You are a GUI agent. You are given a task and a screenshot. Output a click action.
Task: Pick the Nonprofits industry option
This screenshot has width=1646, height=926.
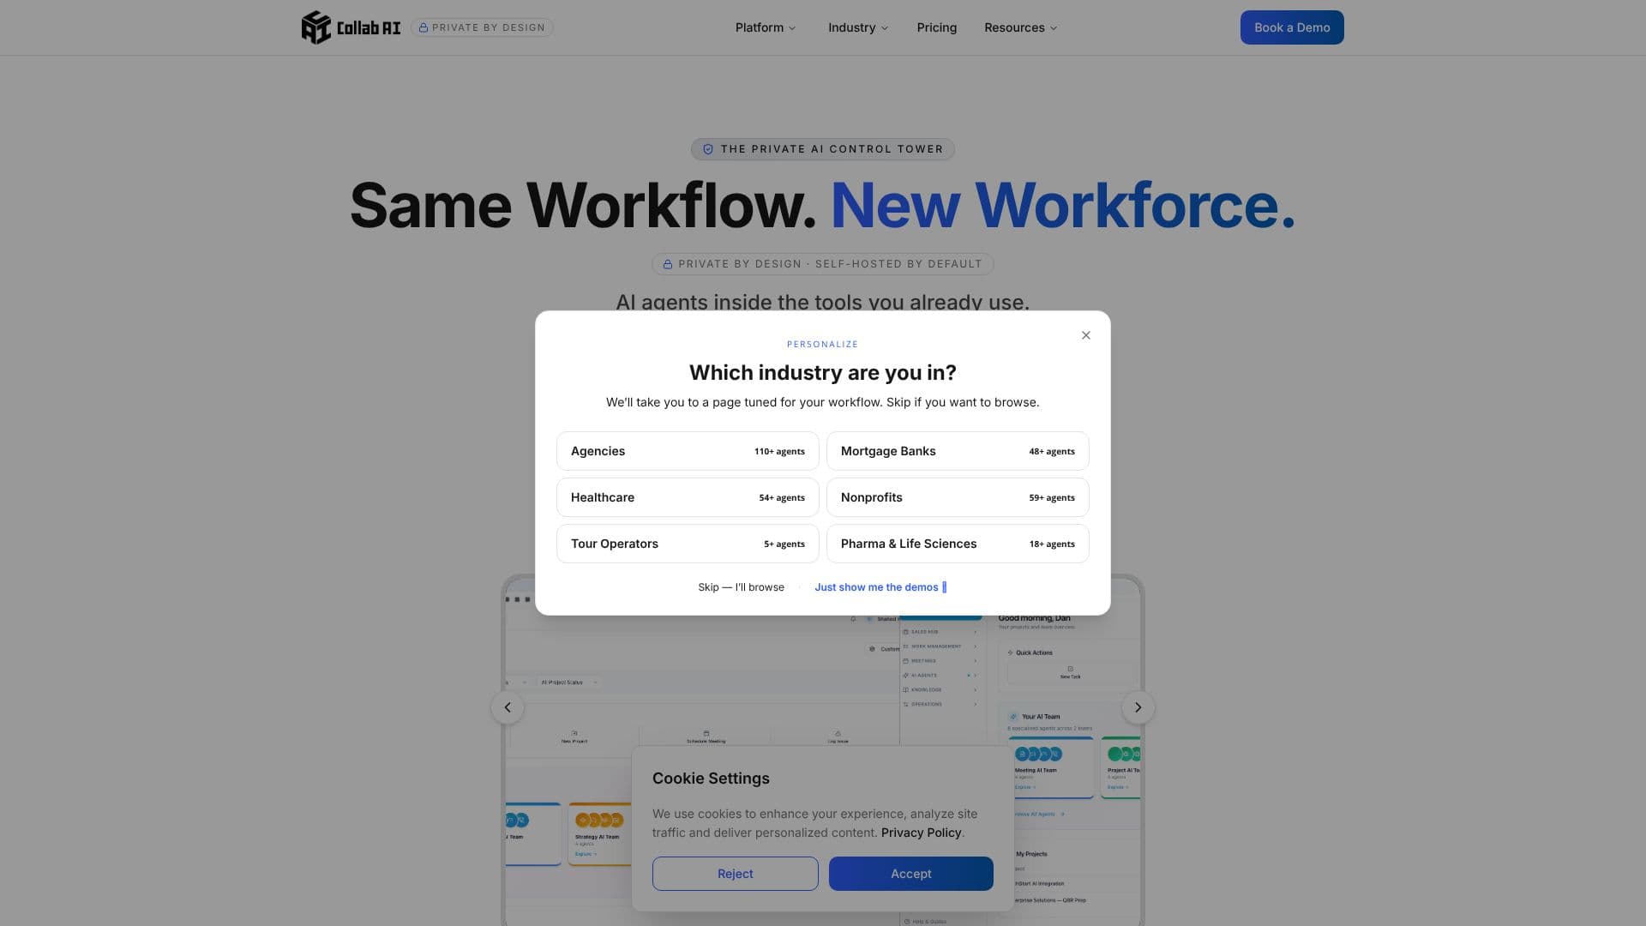(x=958, y=497)
